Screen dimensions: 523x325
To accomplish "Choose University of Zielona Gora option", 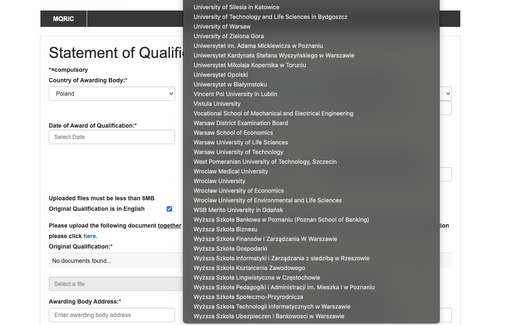I will point(311,36).
